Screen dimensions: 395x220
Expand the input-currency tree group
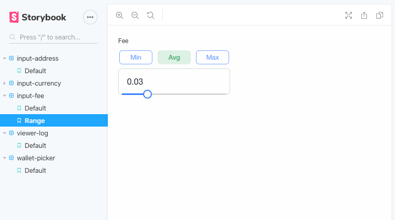[4, 83]
